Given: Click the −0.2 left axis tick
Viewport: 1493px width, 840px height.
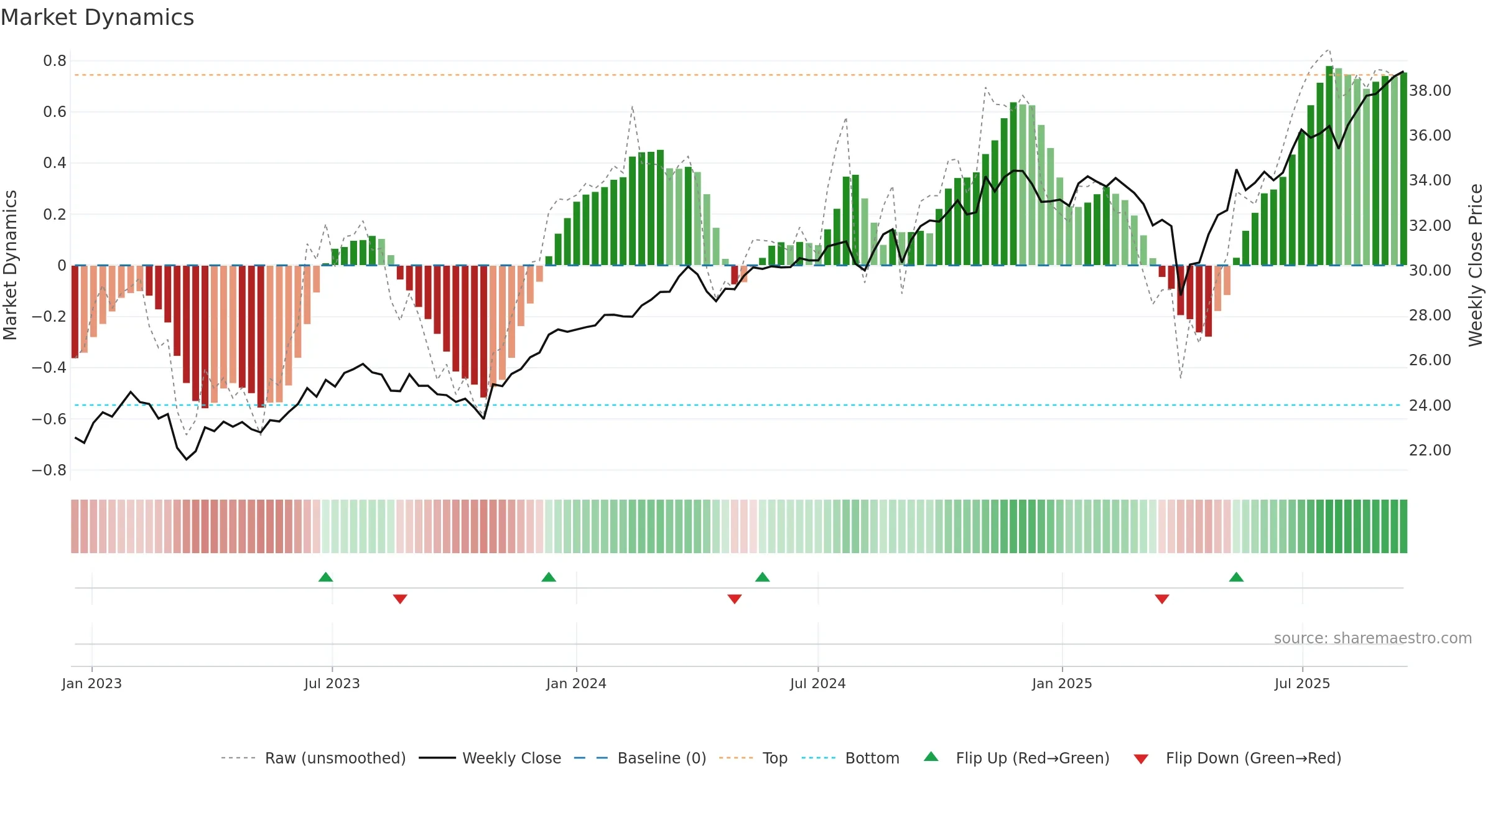Looking at the screenshot, I should 49,317.
